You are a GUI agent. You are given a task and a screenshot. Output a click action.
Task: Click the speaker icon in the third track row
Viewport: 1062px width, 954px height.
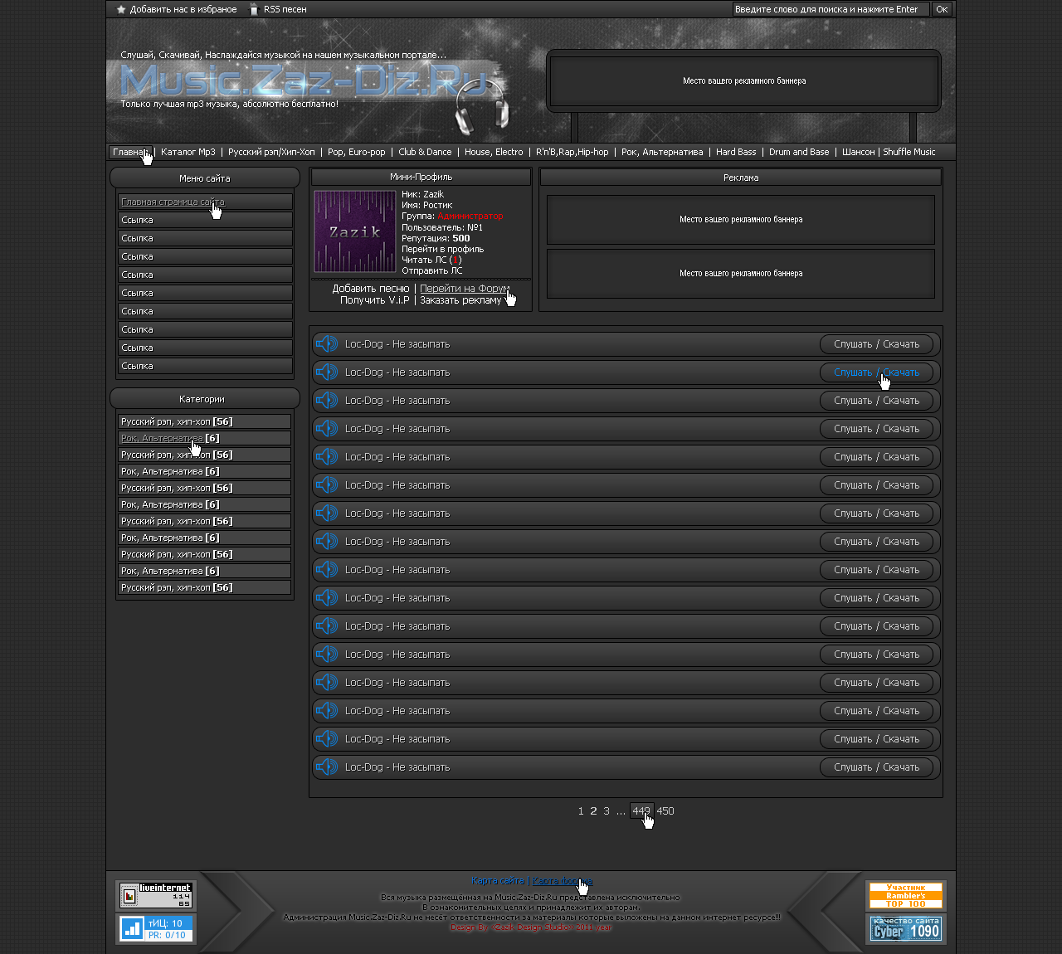pyautogui.click(x=327, y=400)
